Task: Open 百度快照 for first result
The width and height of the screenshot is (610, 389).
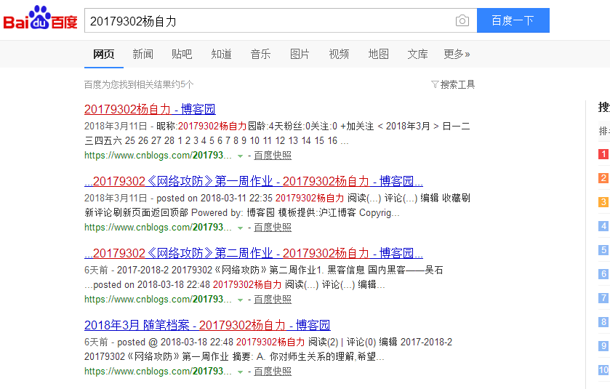Action: tap(273, 156)
